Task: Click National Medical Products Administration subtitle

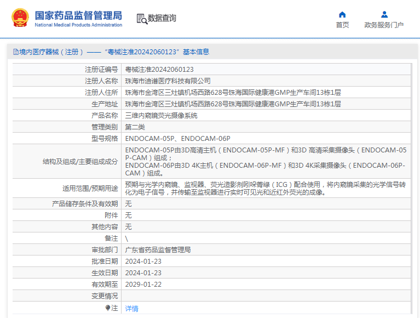Action: (x=78, y=25)
